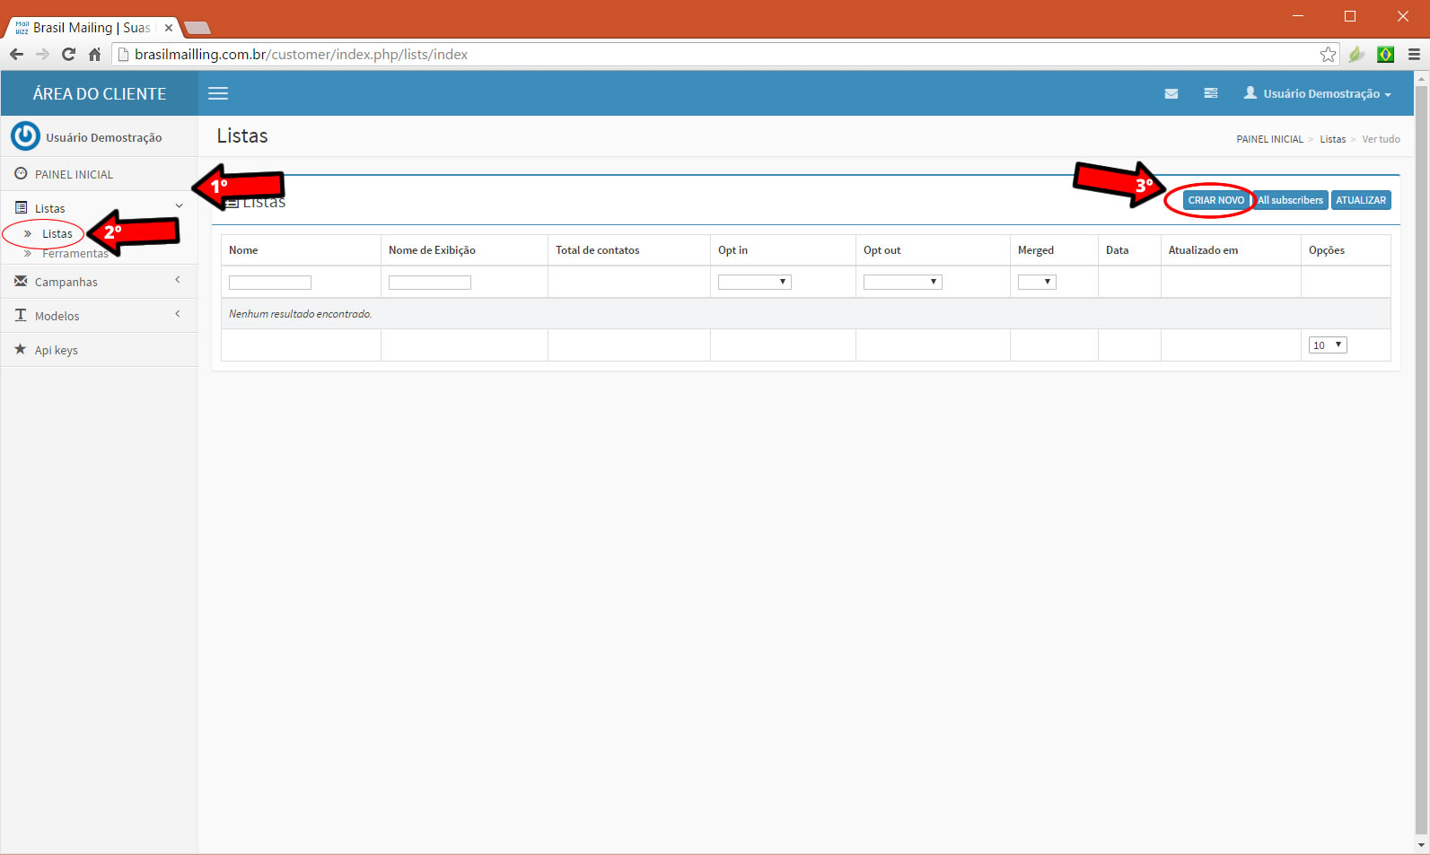
Task: Click PAINEL INICIAL breadcrumb link
Action: point(1269,139)
